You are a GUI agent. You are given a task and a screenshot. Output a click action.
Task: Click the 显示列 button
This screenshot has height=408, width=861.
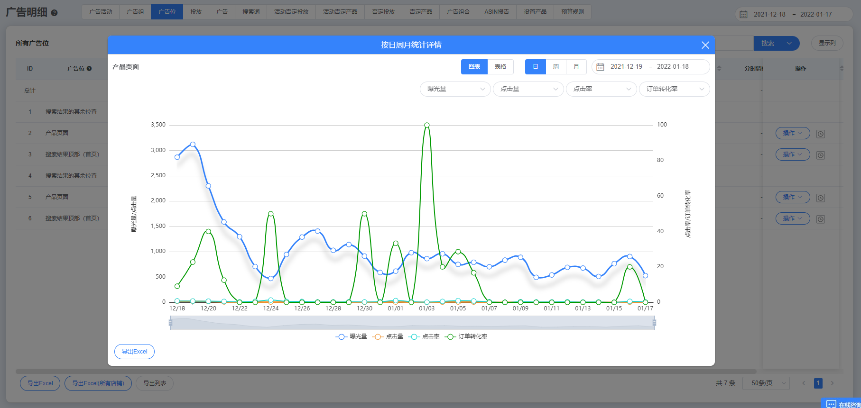coord(827,43)
